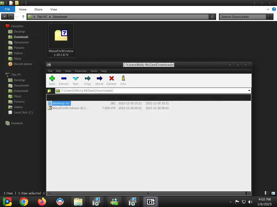The width and height of the screenshot is (277, 207).
Task: Open Desktop under Favorites
Action: click(x=19, y=32)
